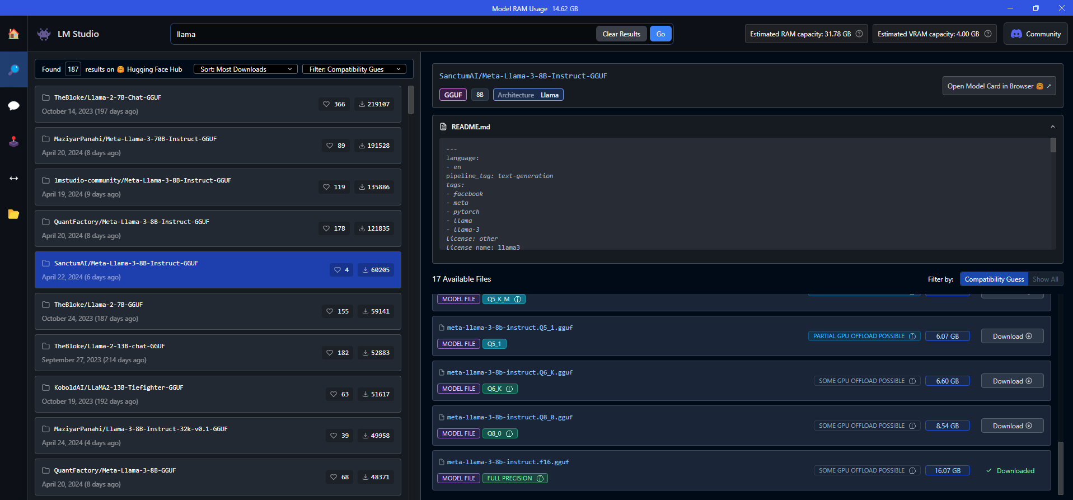
Task: Switch file filter to Compatibility Guess
Action: [994, 279]
